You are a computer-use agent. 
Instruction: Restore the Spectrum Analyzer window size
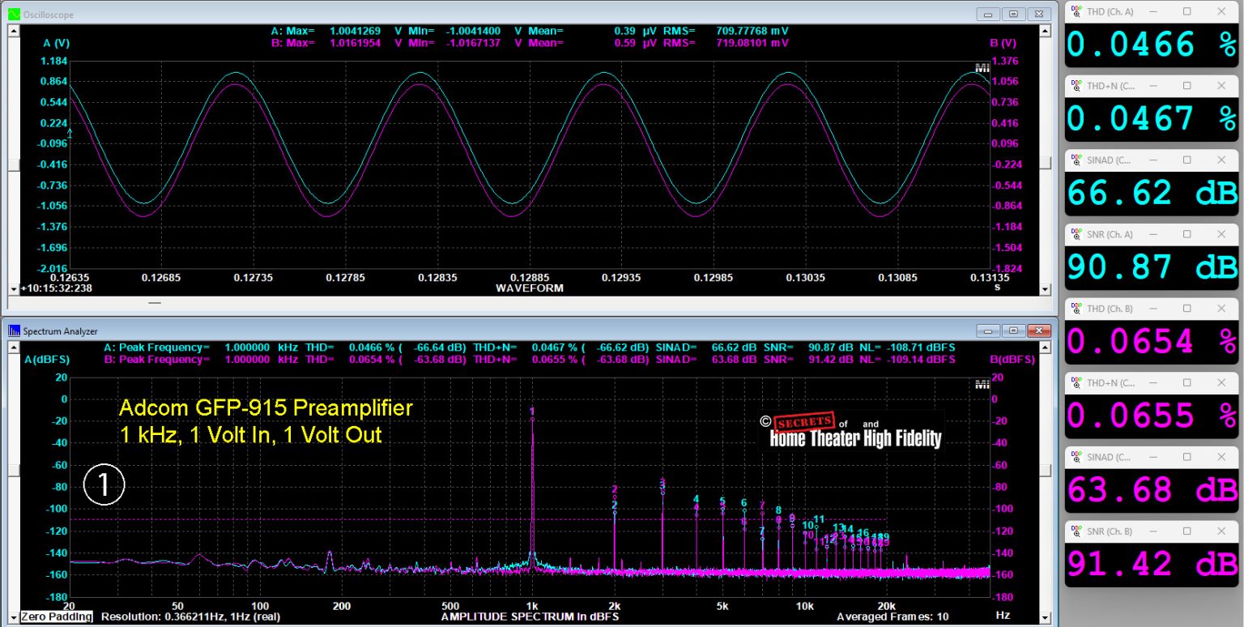1013,331
